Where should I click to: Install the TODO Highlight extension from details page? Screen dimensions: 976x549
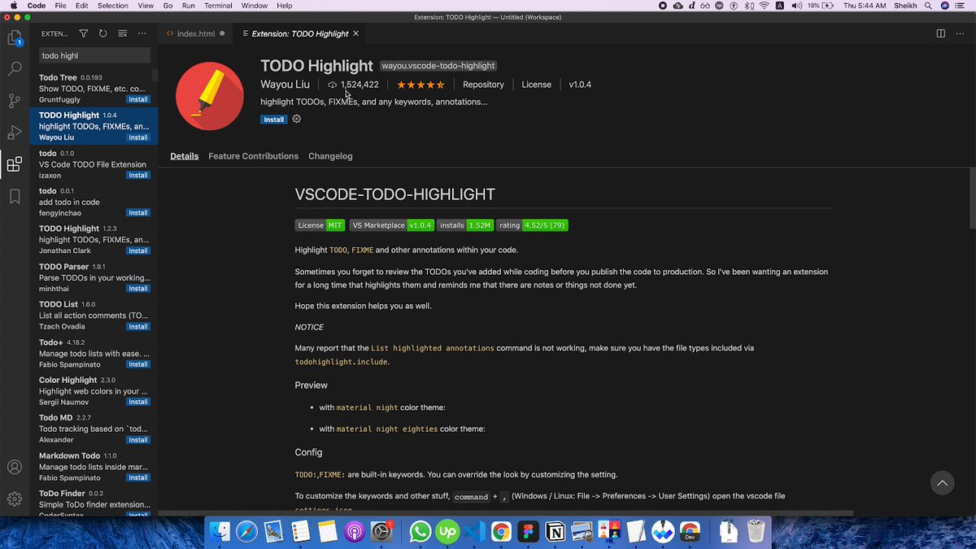pos(274,120)
